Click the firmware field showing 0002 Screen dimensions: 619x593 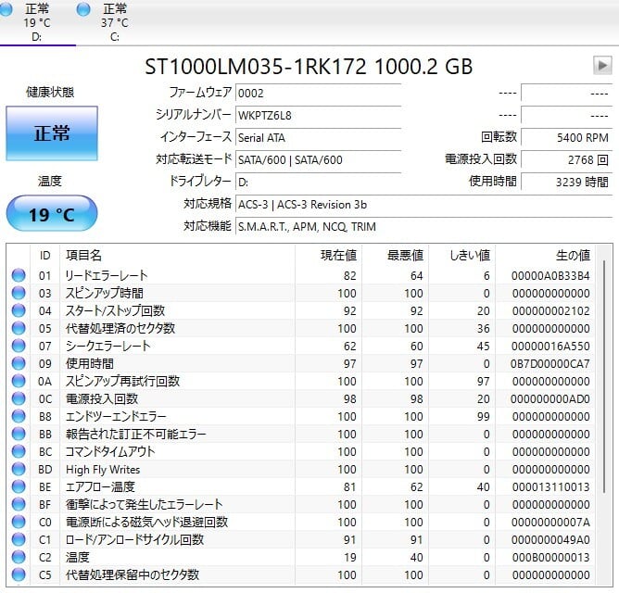[x=318, y=94]
